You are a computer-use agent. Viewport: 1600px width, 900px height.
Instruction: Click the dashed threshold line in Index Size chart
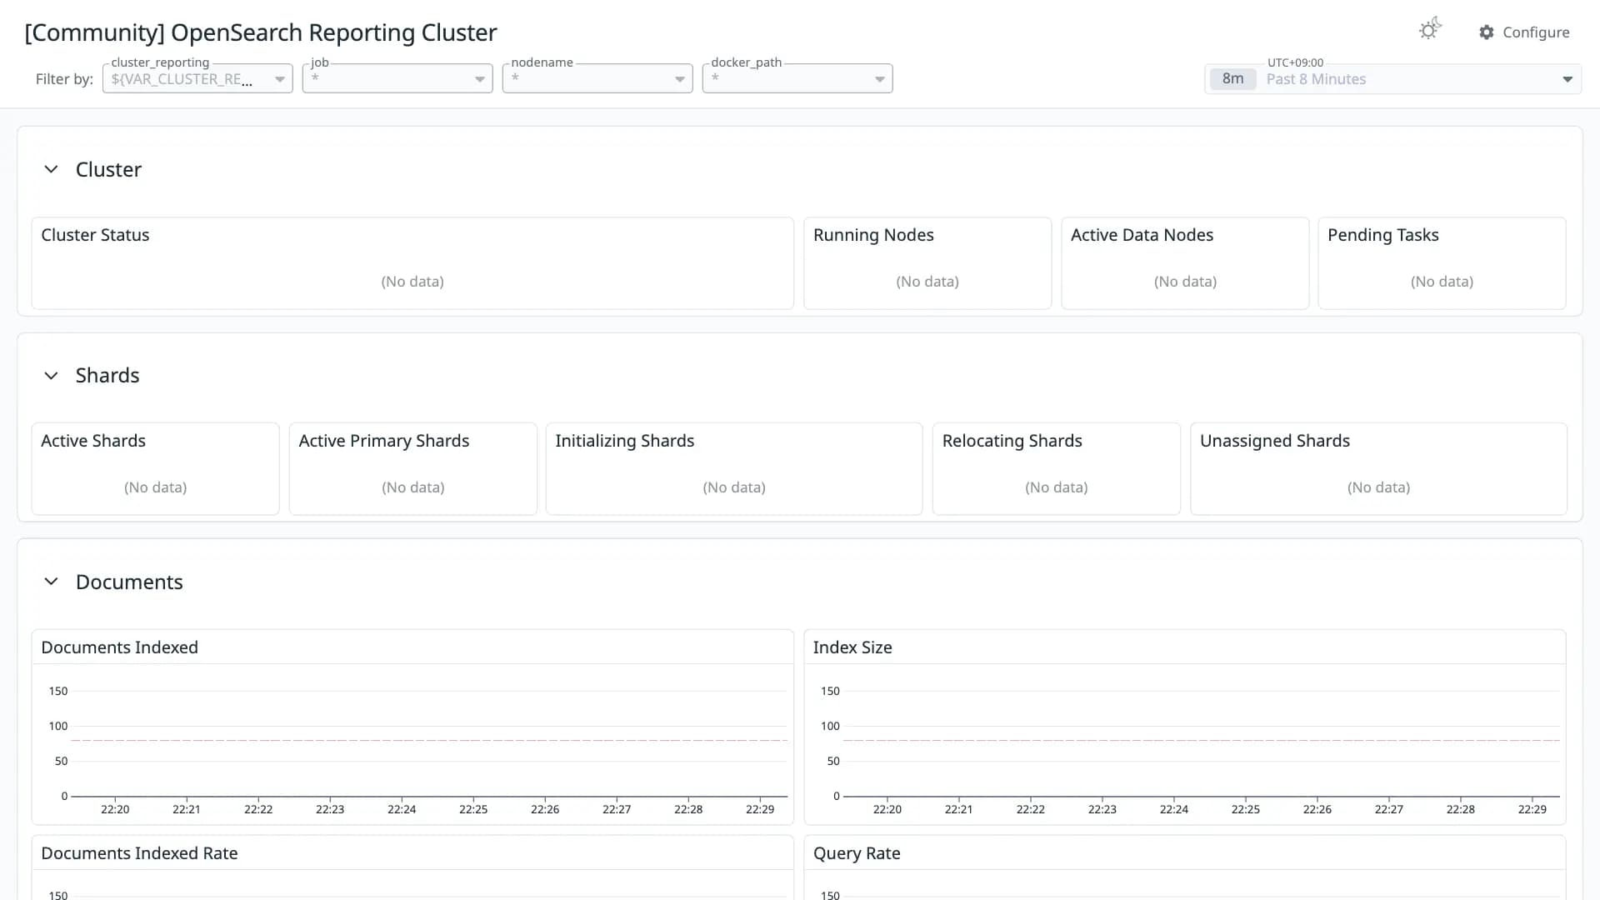point(1201,740)
